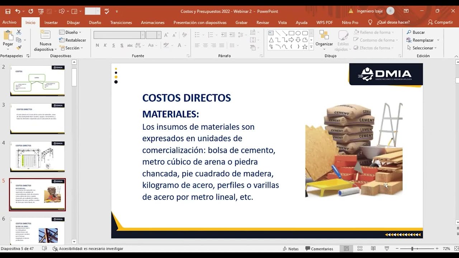Switch to the Dibujar tab
The image size is (459, 258).
(74, 23)
